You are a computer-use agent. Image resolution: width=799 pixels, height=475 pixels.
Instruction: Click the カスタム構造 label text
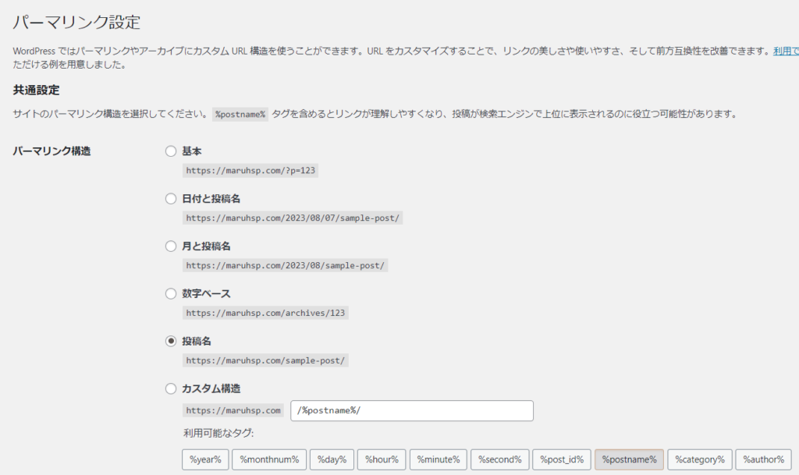pyautogui.click(x=211, y=389)
